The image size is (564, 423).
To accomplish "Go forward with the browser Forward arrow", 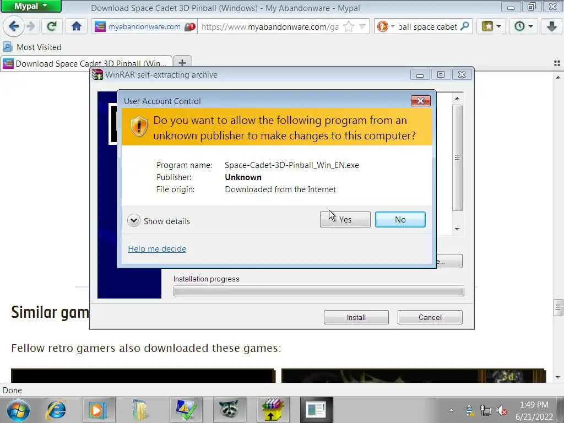I will [x=31, y=26].
